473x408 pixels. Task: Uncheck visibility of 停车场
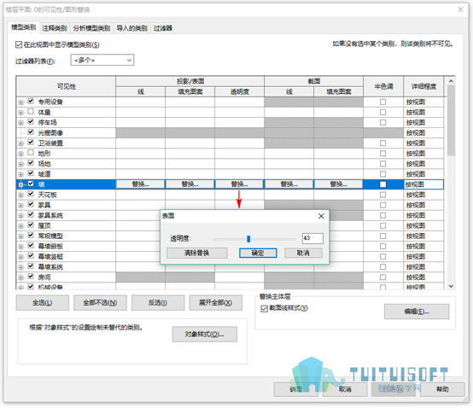click(31, 121)
